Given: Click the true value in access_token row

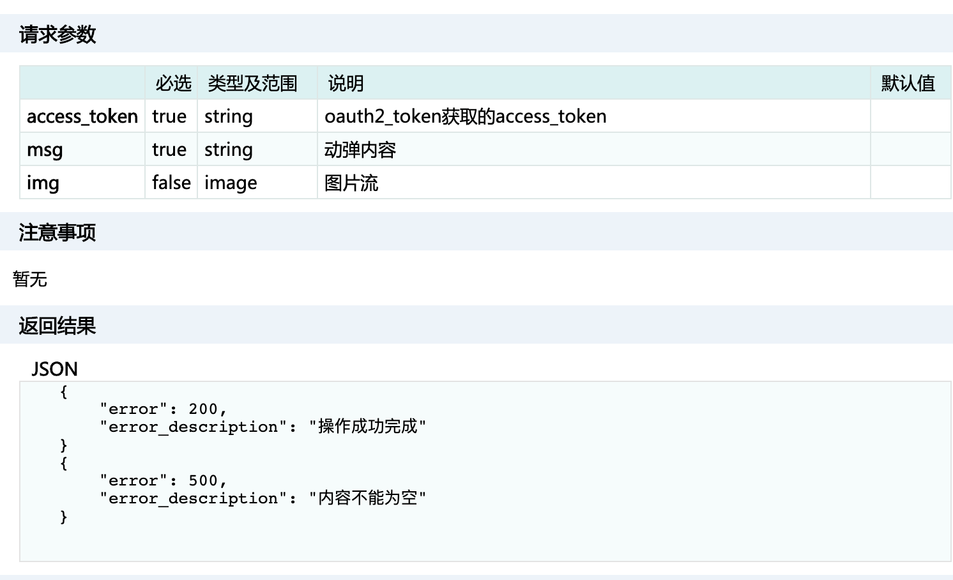Looking at the screenshot, I should 169,116.
